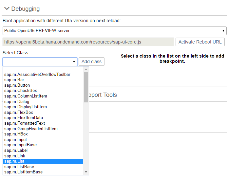Click the Activate Reboot URL button
227x177 pixels.
(x=200, y=42)
